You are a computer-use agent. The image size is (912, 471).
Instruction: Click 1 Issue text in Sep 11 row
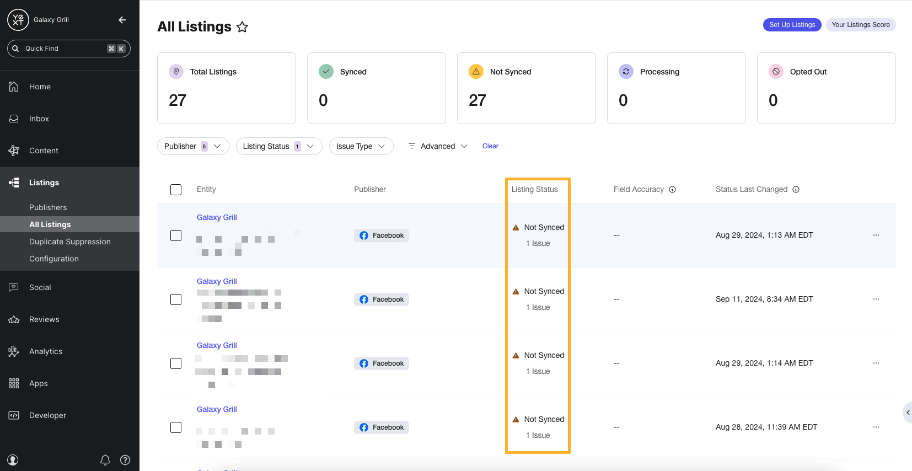pos(538,307)
